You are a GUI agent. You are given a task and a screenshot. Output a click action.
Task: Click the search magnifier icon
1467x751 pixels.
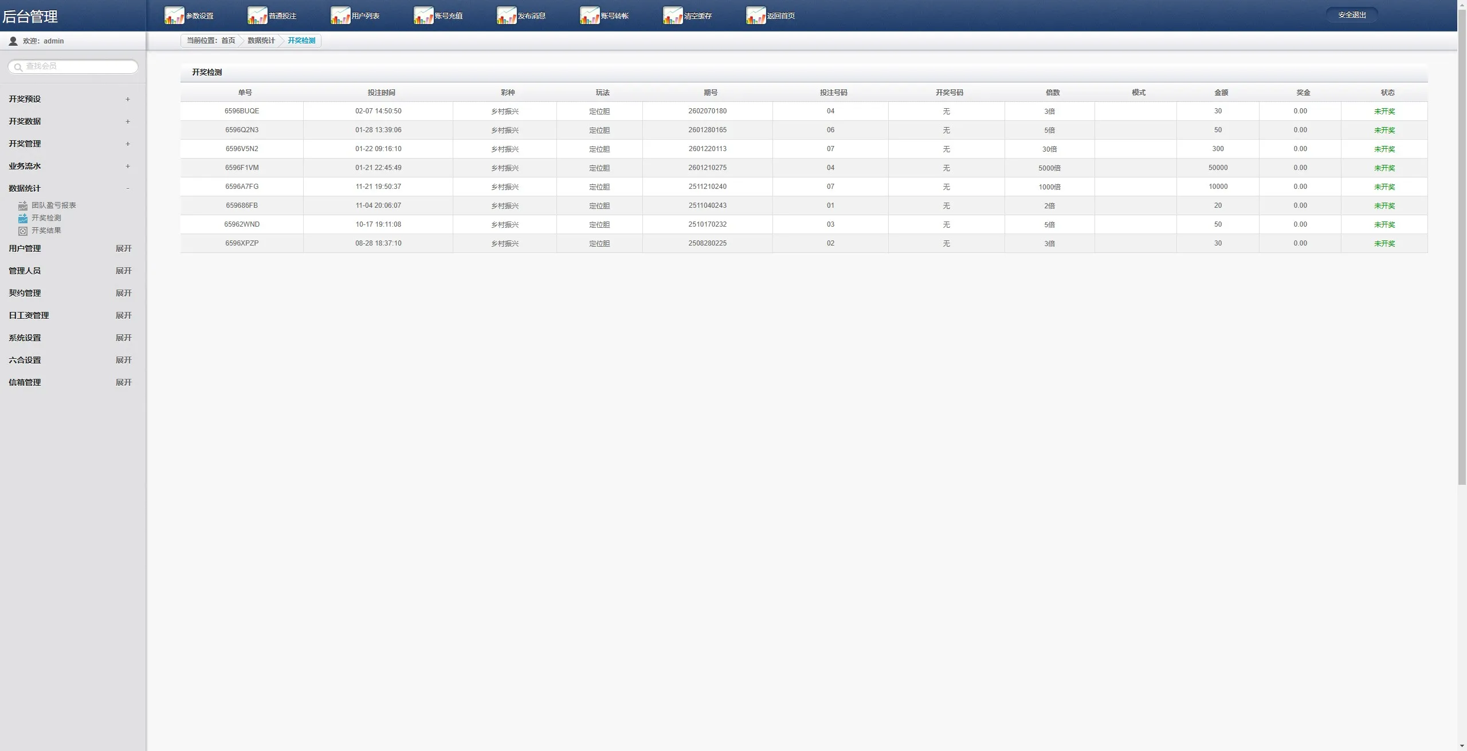click(x=18, y=67)
